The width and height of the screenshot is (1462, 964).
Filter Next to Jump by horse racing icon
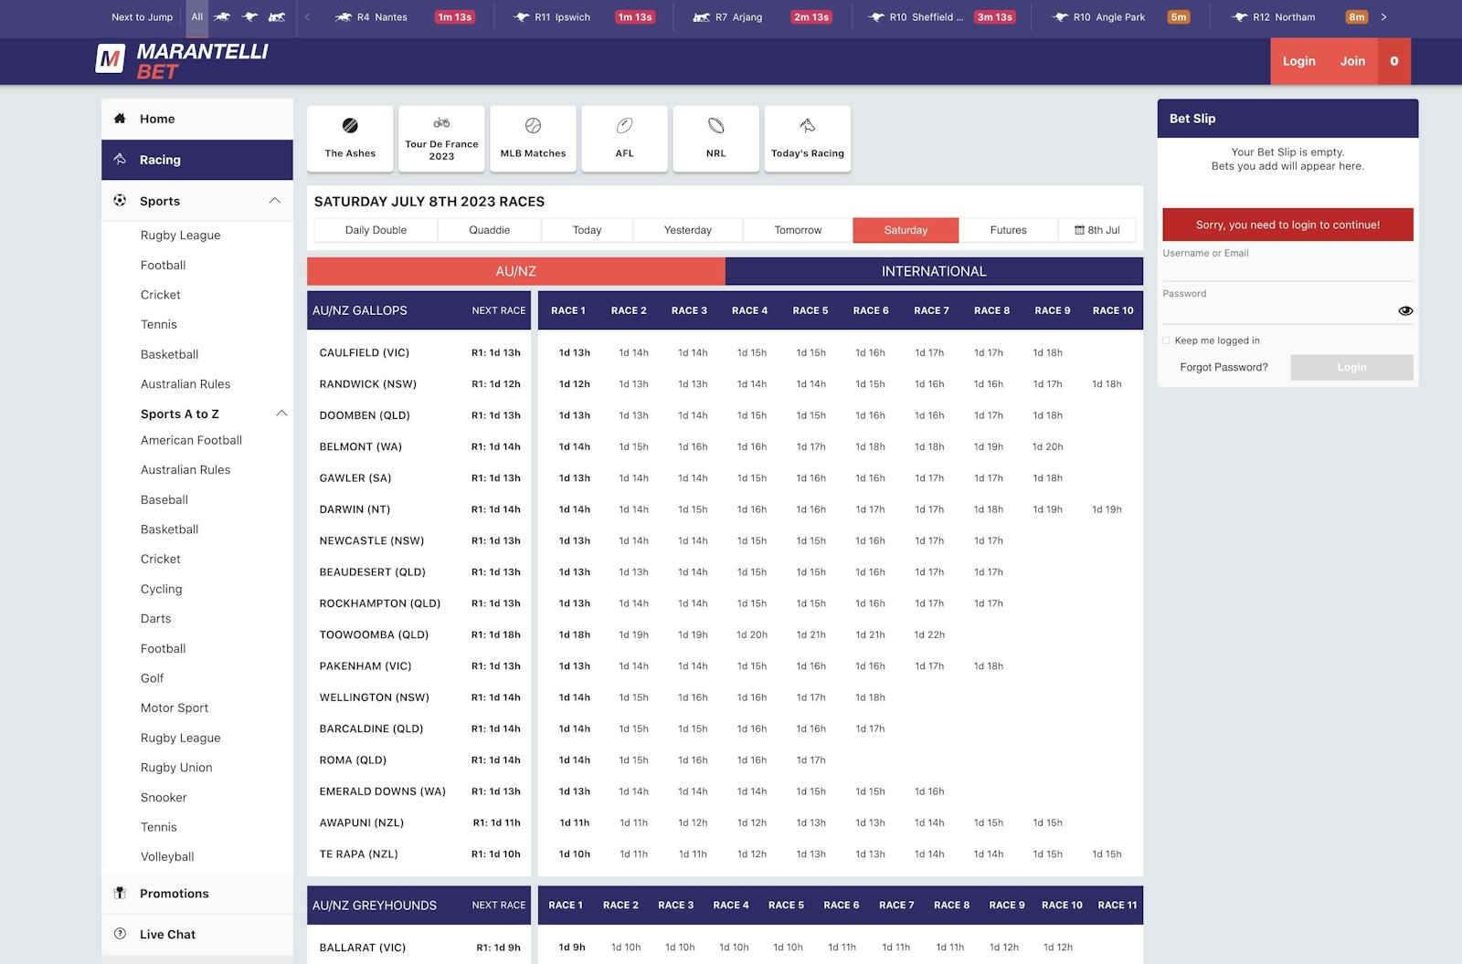[x=222, y=17]
